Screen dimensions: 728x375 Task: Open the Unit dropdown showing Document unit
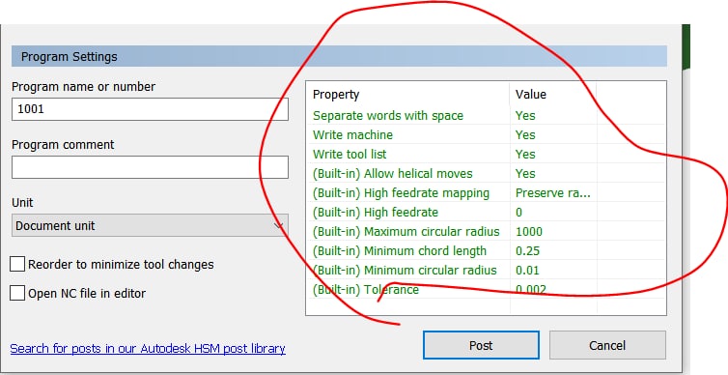[x=150, y=225]
